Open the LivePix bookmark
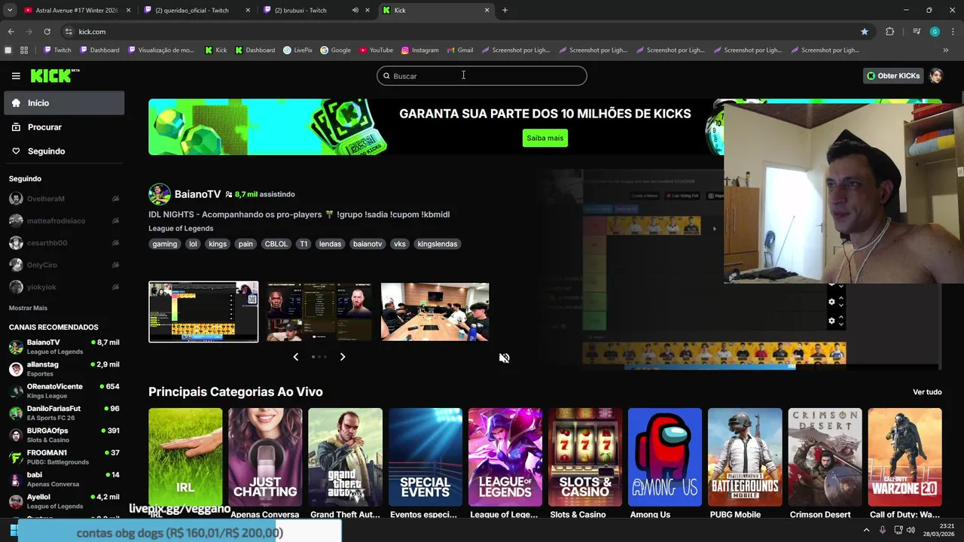The width and height of the screenshot is (964, 542). click(x=297, y=50)
